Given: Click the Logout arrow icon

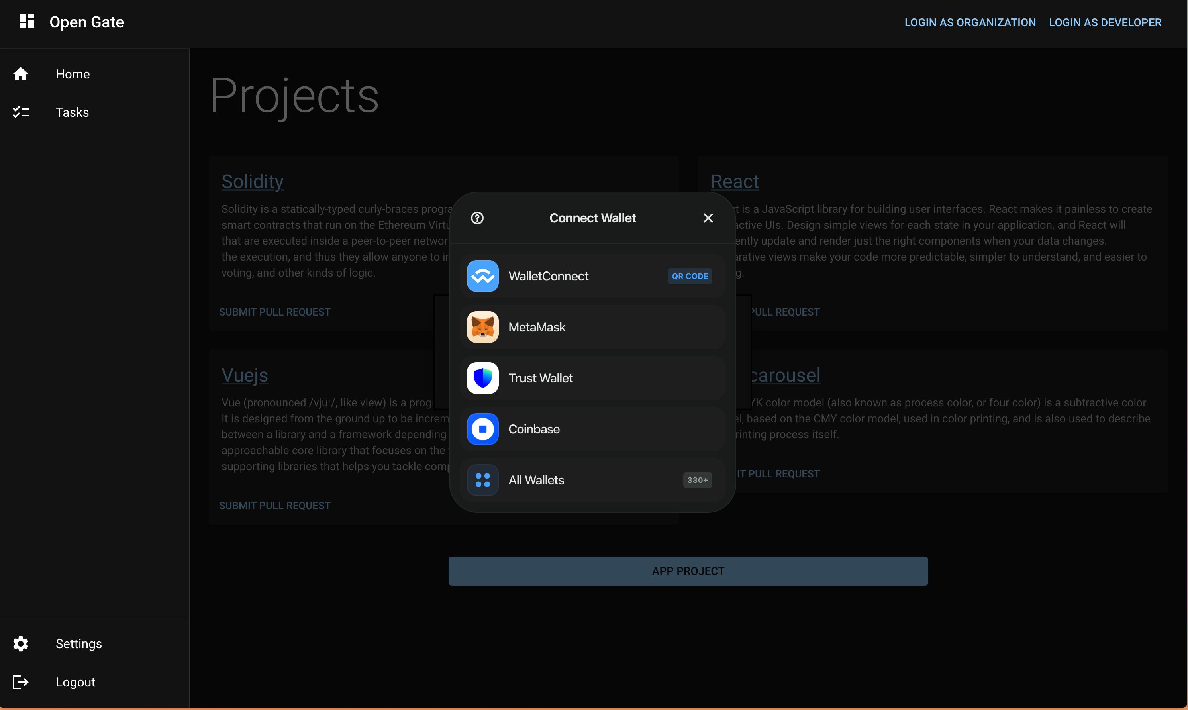Looking at the screenshot, I should tap(21, 682).
